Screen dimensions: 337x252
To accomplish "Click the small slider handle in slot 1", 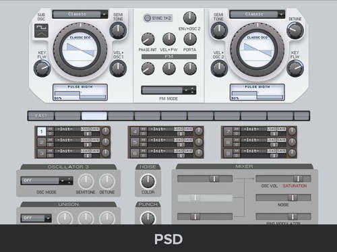I will [88, 134].
